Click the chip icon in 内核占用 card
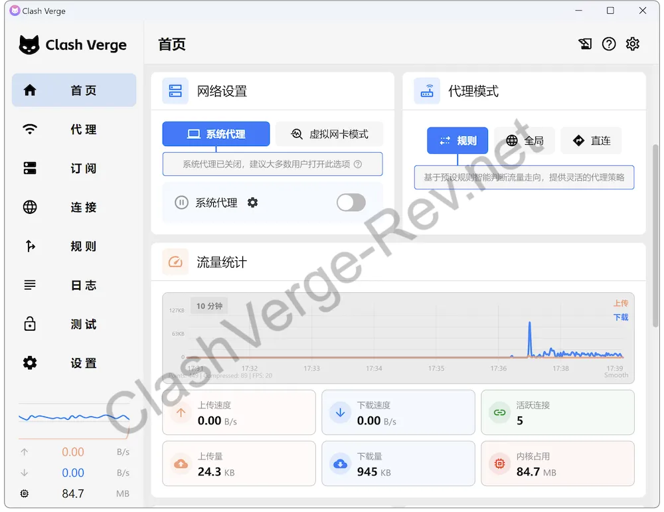The height and width of the screenshot is (512, 664). 500,464
